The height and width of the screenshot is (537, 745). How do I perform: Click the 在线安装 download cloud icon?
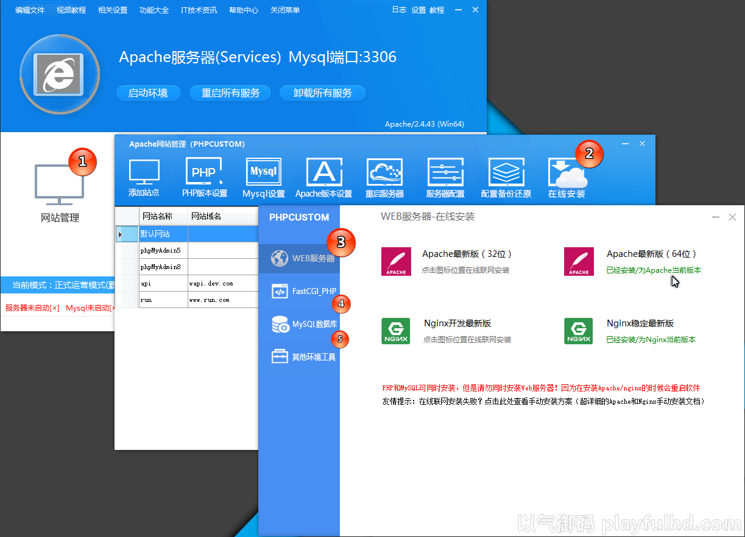pos(567,173)
